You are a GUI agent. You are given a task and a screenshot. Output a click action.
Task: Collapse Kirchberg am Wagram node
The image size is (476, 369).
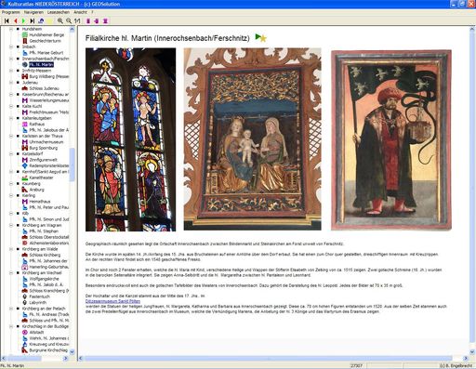coord(11,225)
